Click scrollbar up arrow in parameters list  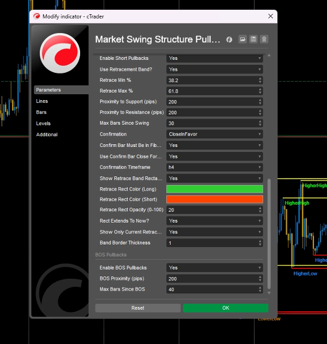pos(269,56)
